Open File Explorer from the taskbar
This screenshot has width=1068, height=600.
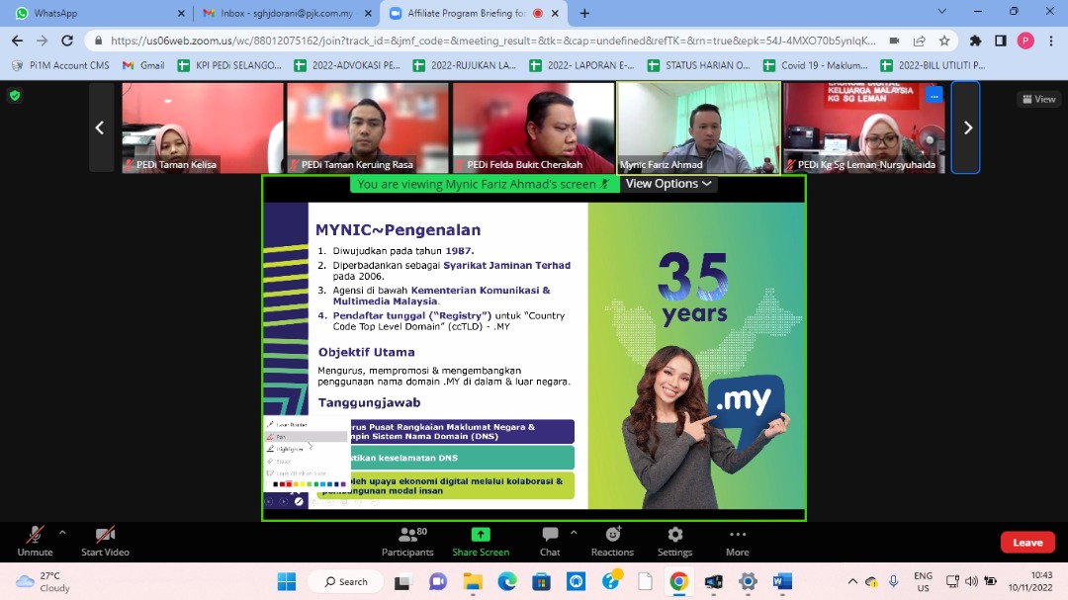(473, 581)
